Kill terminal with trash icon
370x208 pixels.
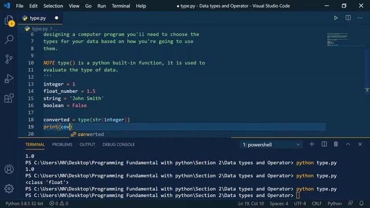[x=336, y=144]
